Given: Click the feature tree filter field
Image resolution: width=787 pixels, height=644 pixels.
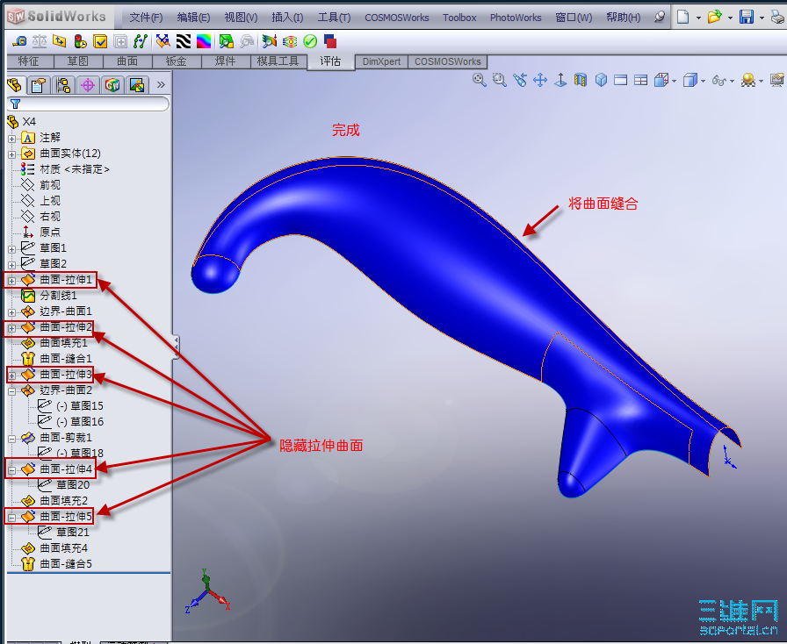Looking at the screenshot, I should (x=89, y=104).
